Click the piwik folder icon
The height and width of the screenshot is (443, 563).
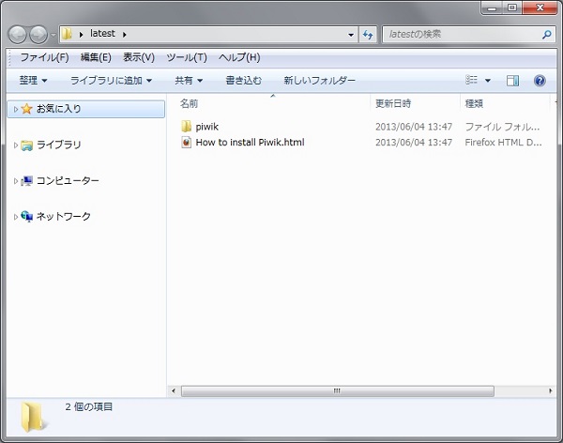click(x=186, y=127)
